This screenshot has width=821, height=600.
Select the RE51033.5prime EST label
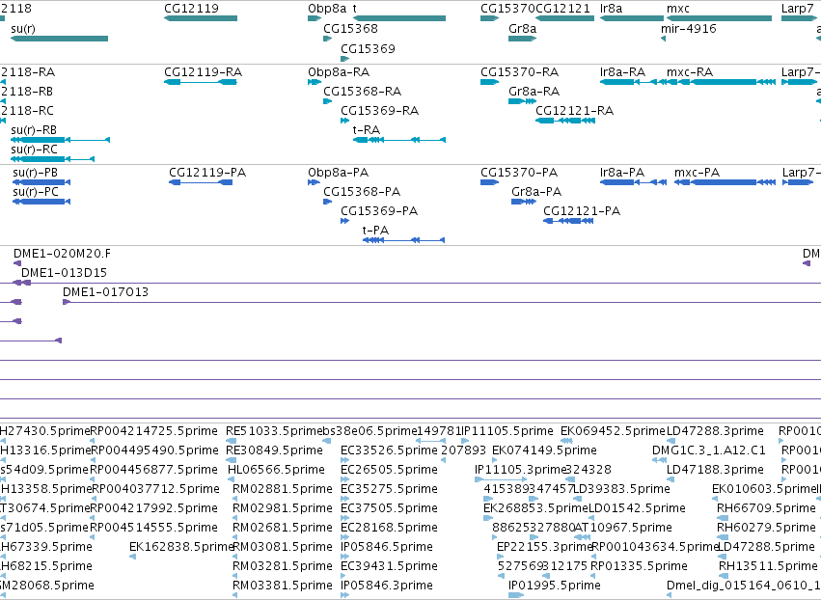point(274,431)
